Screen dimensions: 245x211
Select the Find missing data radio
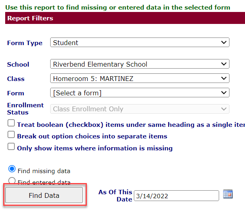[12, 169]
